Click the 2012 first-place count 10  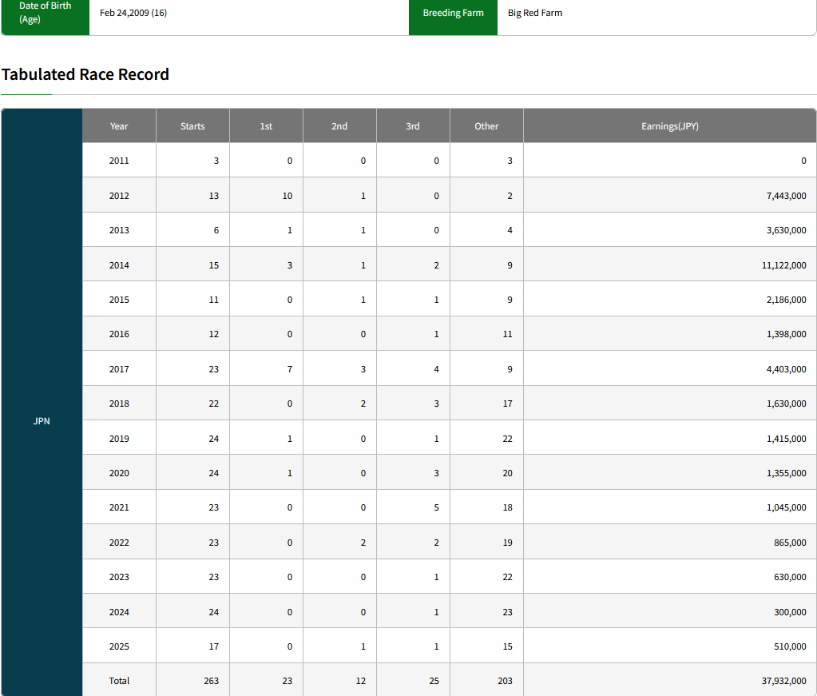point(287,196)
